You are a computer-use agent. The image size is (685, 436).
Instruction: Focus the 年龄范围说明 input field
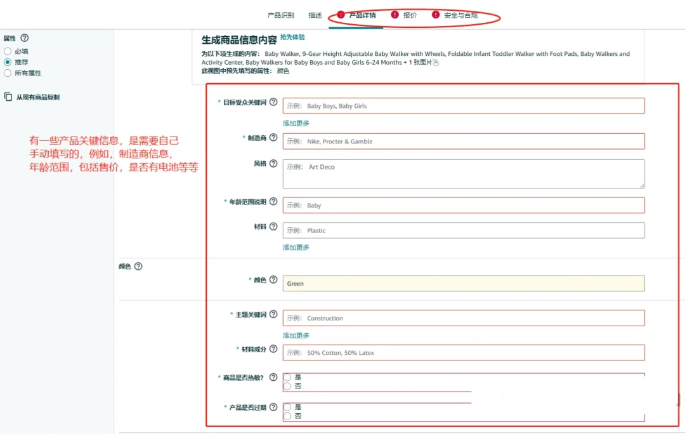pos(464,205)
